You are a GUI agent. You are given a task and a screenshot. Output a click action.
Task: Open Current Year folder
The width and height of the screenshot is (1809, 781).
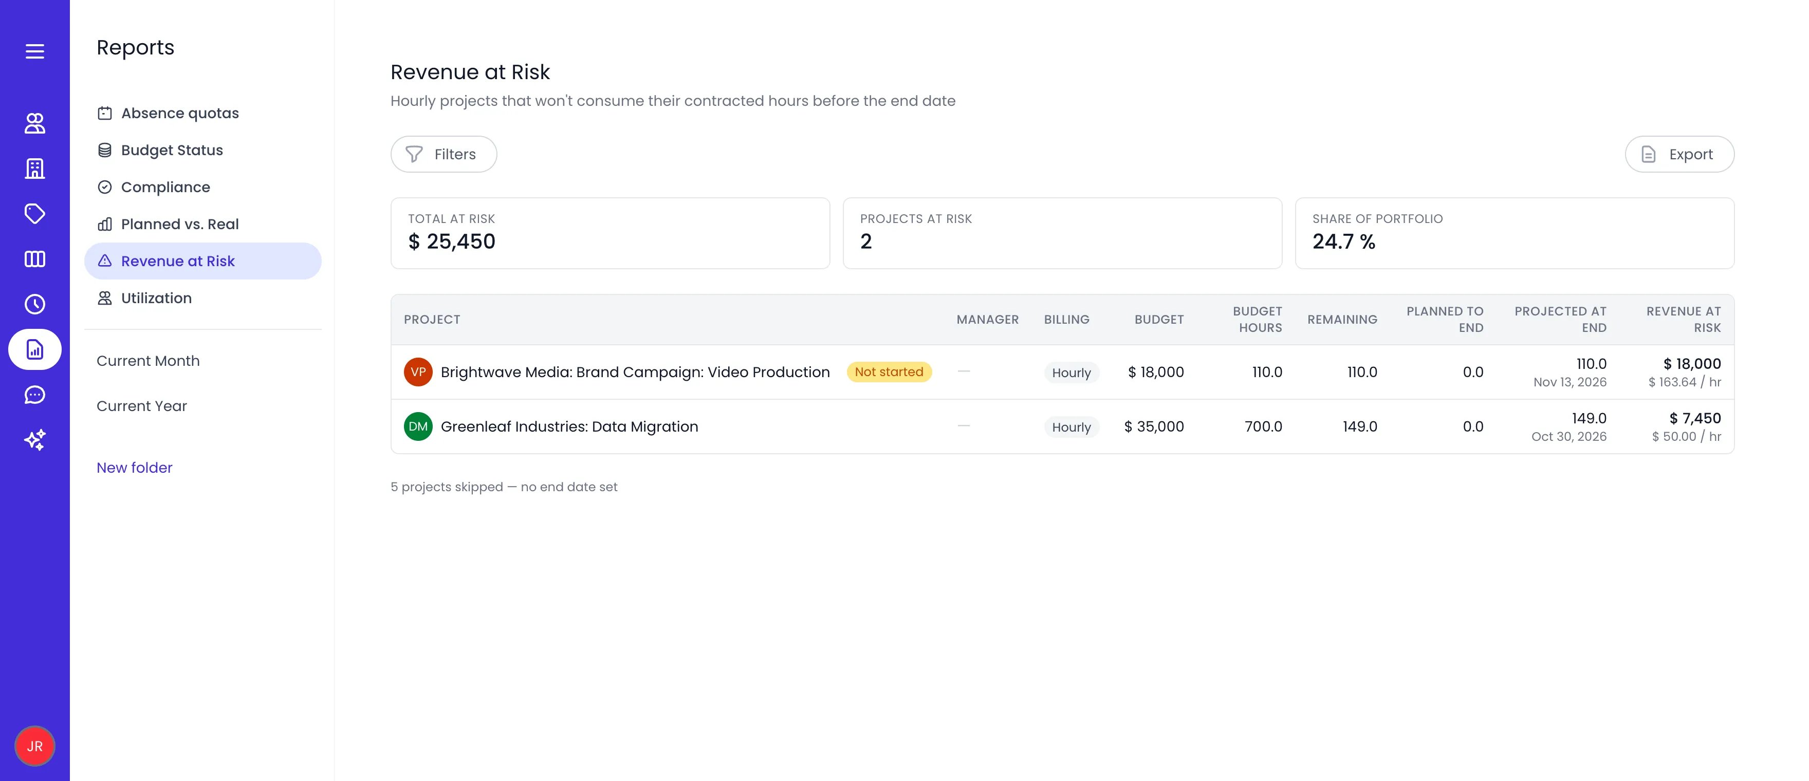click(x=142, y=406)
